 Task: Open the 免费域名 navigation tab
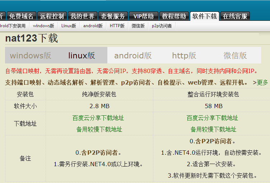tap(21, 16)
